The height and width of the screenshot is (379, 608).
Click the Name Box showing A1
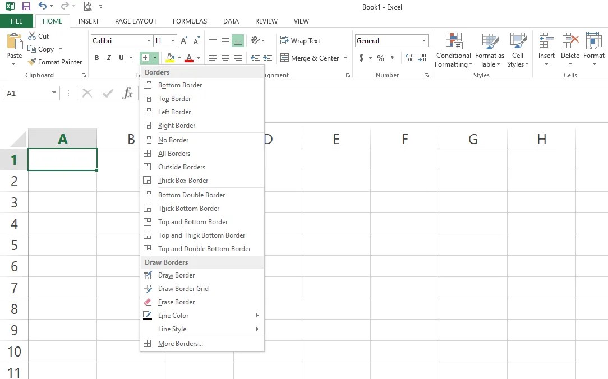tap(27, 93)
